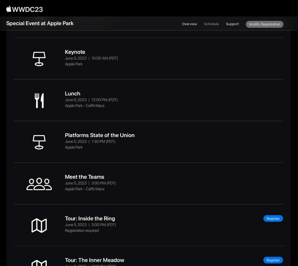The image size is (298, 266).
Task: Open the Overview navigation item
Action: point(190,24)
